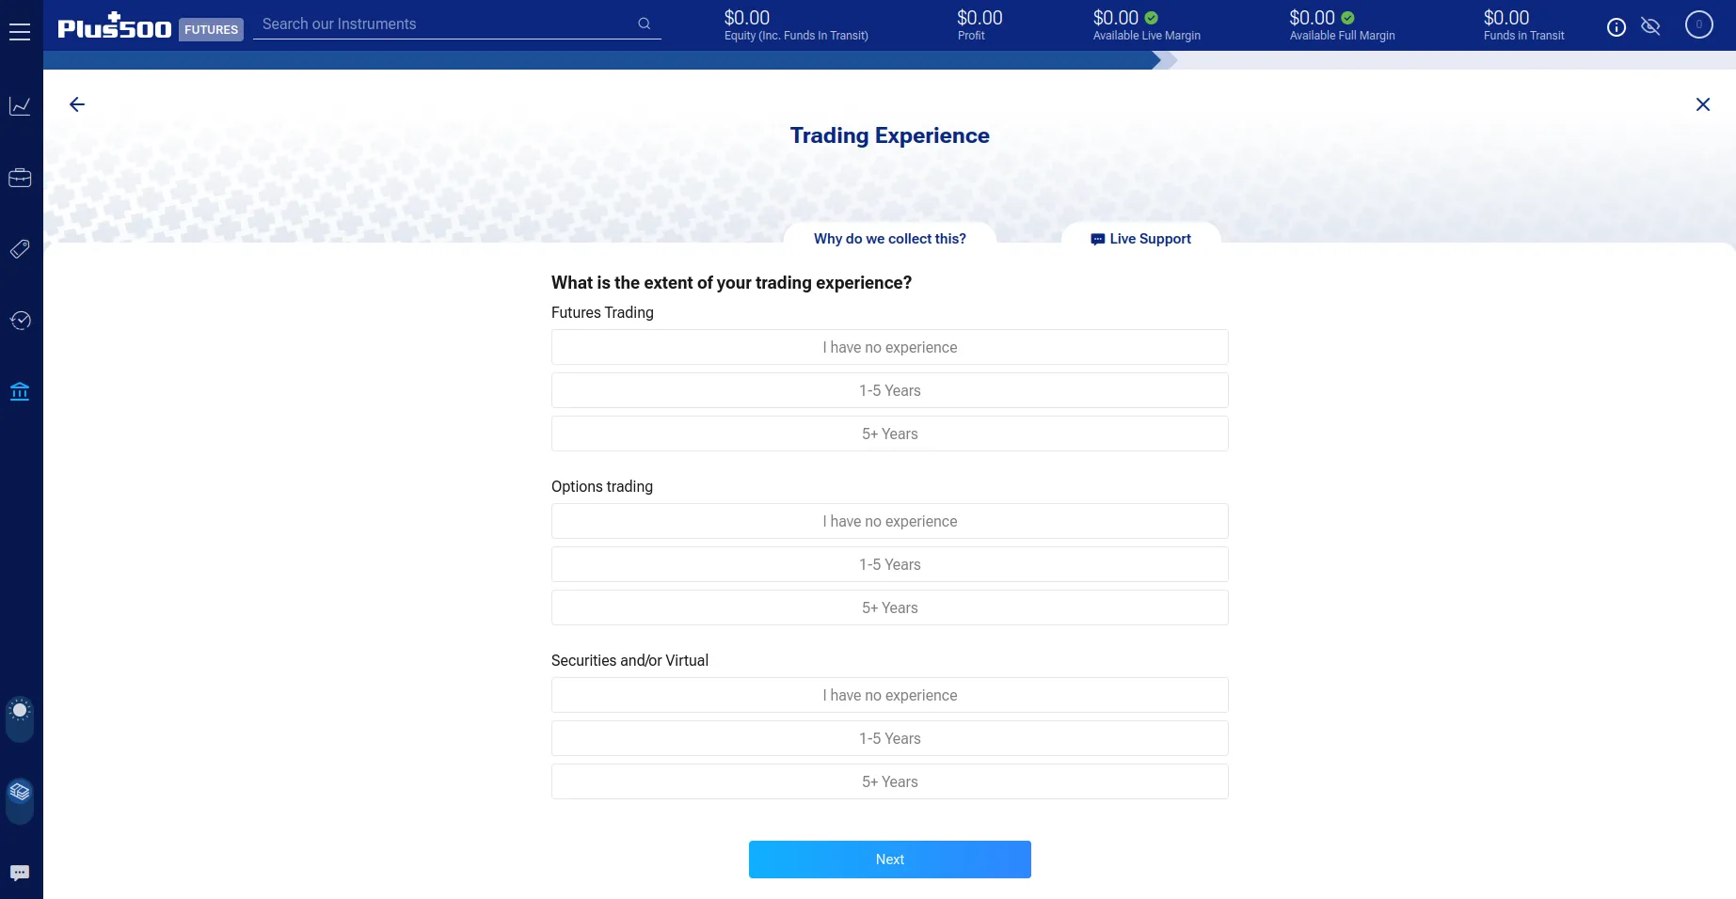Image resolution: width=1736 pixels, height=899 pixels.
Task: Select 1-5 Years for Futures Trading
Action: [890, 390]
